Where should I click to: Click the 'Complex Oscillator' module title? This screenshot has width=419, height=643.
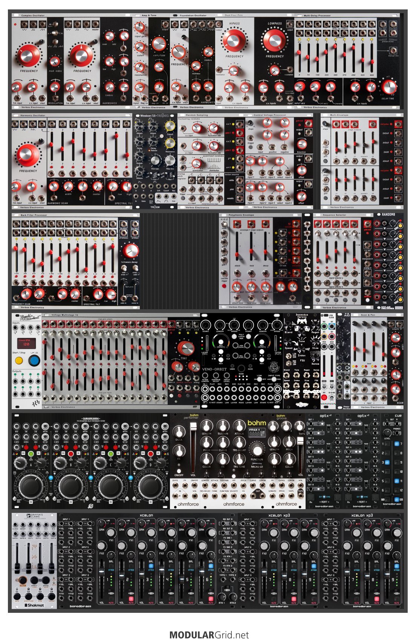(33, 15)
